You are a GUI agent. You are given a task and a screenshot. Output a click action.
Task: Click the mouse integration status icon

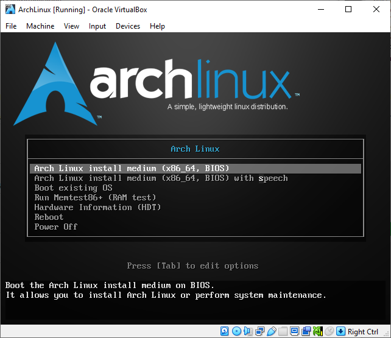coord(329,331)
